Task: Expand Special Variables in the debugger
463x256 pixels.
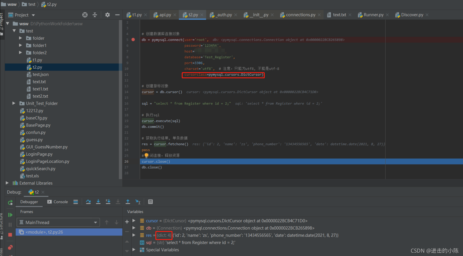Action: [134, 250]
